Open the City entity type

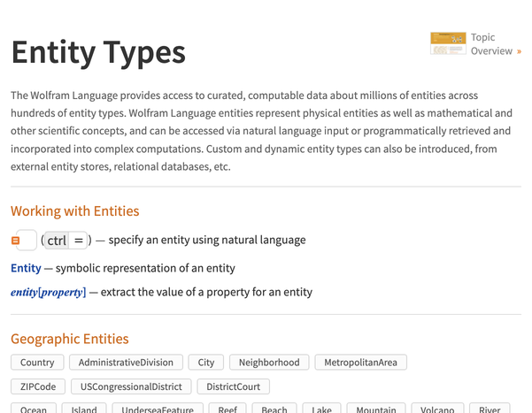pos(206,363)
